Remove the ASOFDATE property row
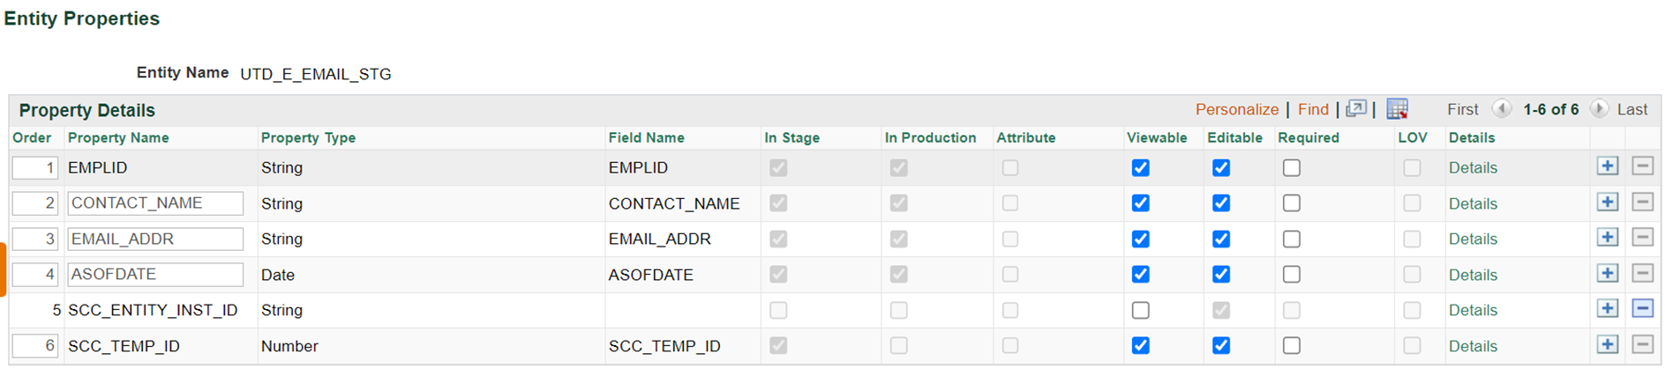The height and width of the screenshot is (383, 1673). tap(1642, 274)
